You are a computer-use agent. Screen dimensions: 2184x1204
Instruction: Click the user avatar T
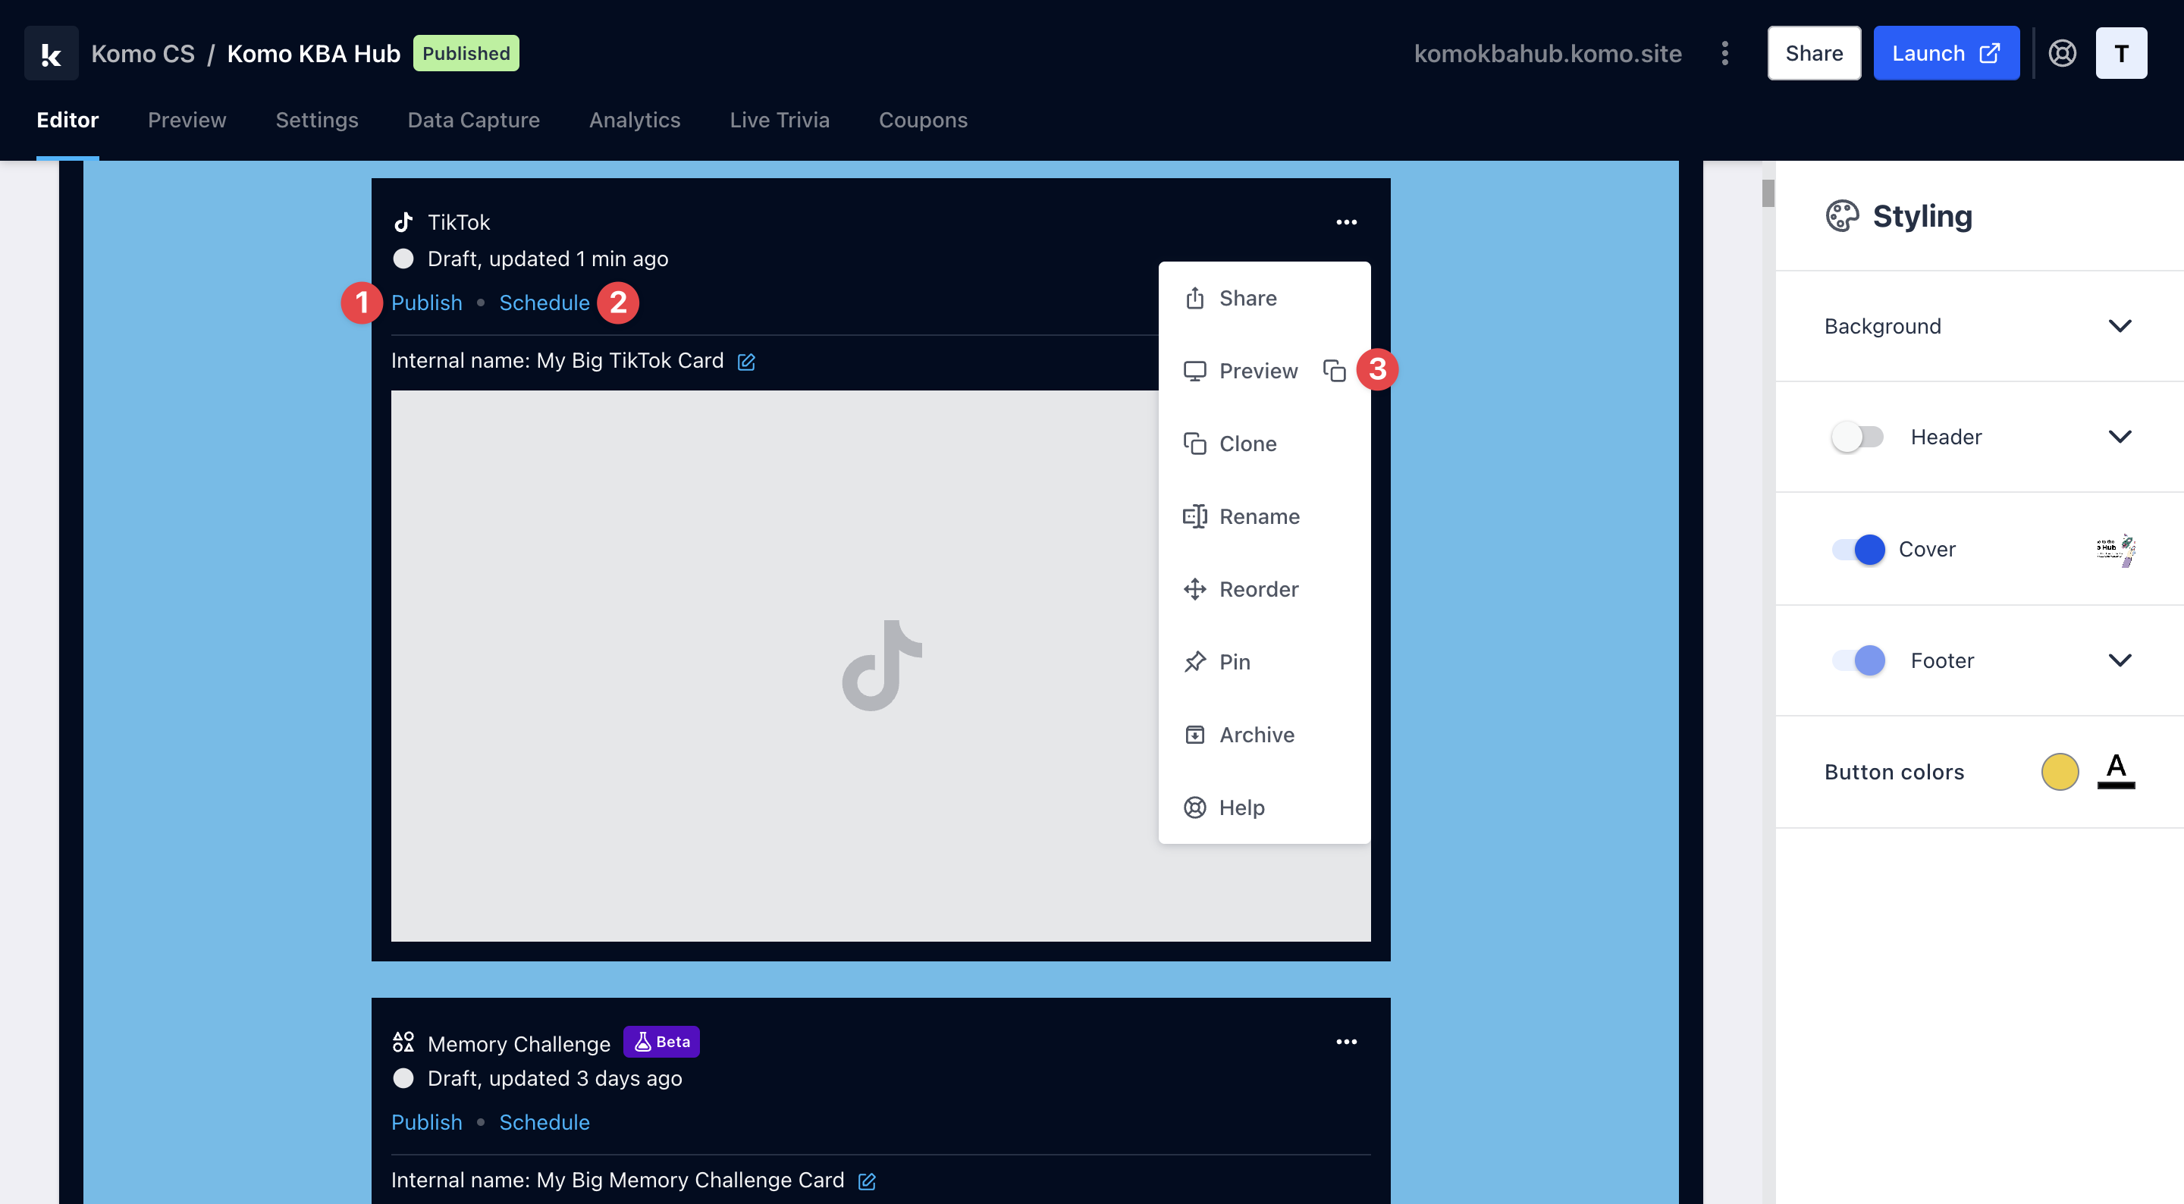tap(2120, 53)
